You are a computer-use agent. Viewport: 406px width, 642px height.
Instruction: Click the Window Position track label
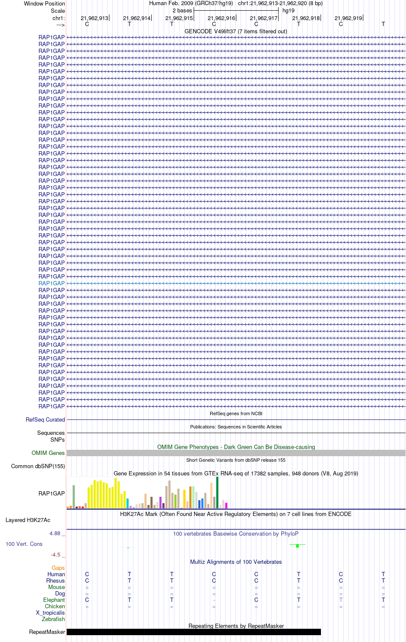coord(44,3)
